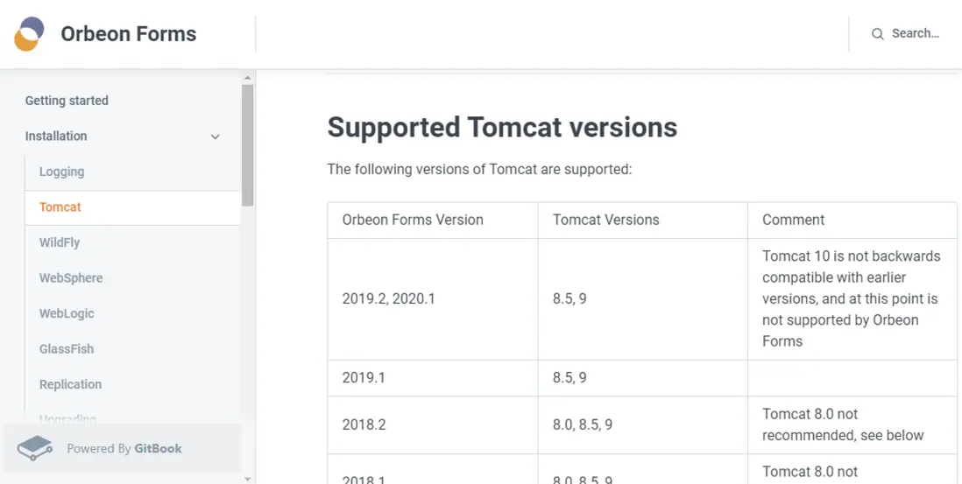Screen dimensions: 962x484
Task: Open the WebLogic page
Action: 67,313
